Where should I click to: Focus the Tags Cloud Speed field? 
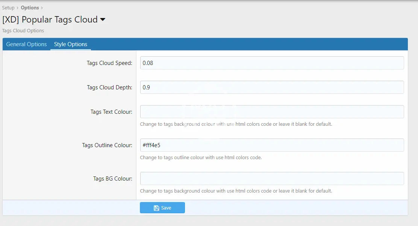pyautogui.click(x=272, y=63)
